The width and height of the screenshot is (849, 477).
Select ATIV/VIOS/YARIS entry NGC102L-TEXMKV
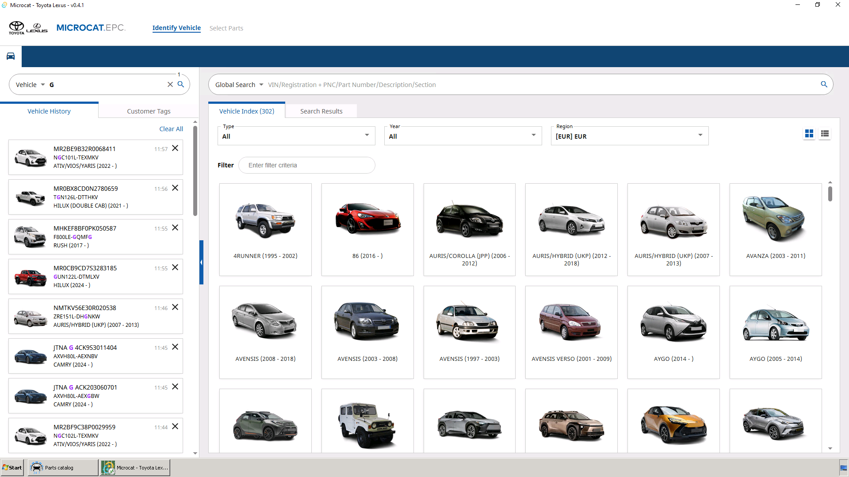[96, 435]
